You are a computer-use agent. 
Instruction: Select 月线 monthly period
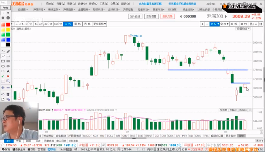tap(87, 24)
